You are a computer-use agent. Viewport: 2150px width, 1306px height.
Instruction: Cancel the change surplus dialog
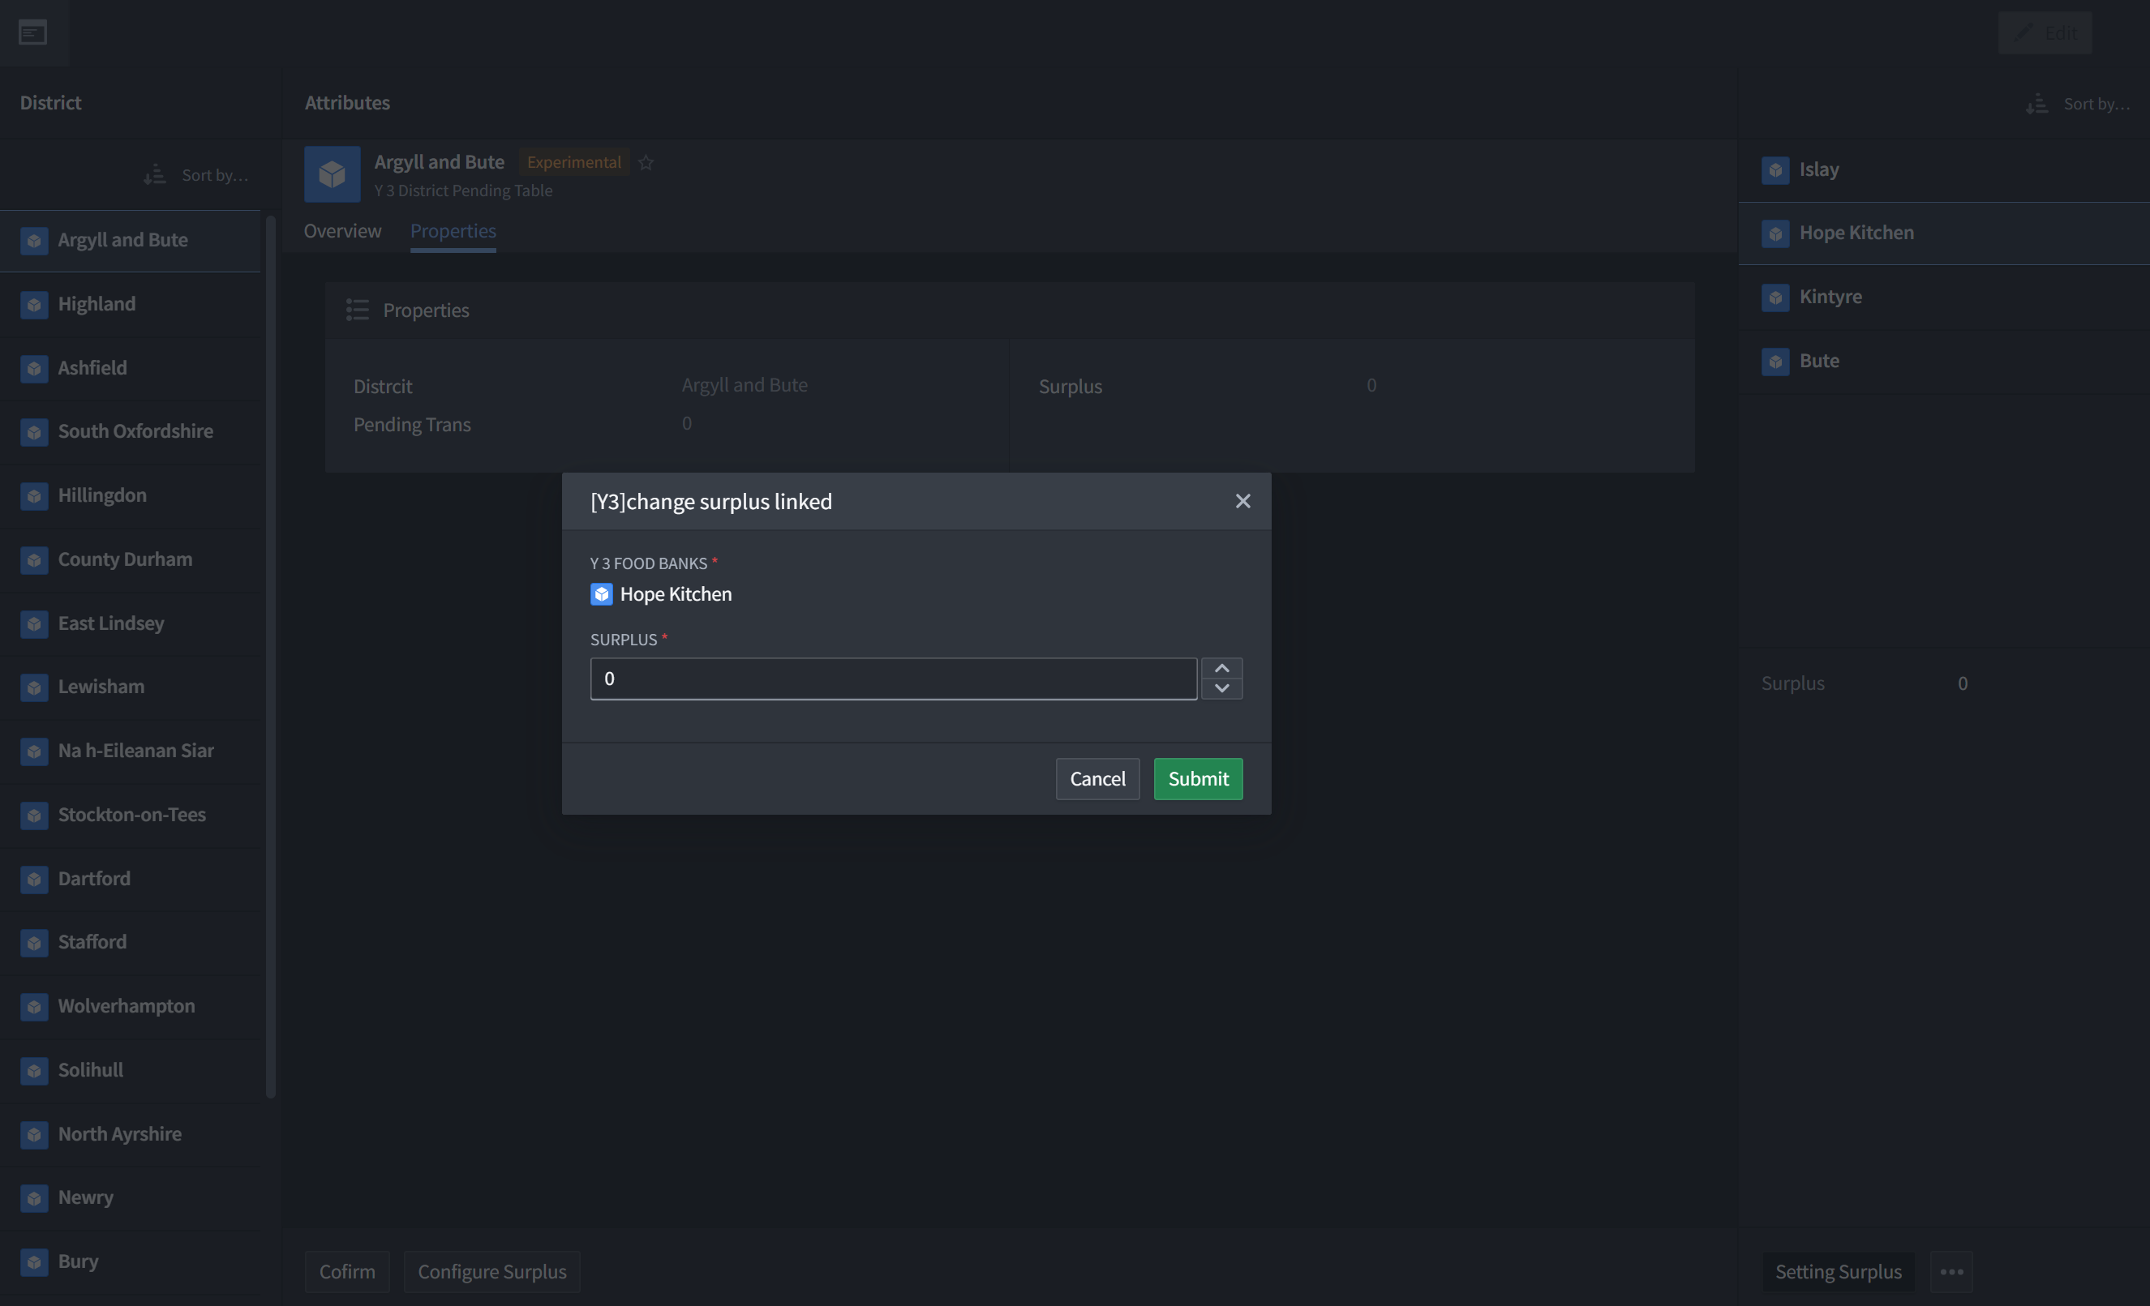1096,778
